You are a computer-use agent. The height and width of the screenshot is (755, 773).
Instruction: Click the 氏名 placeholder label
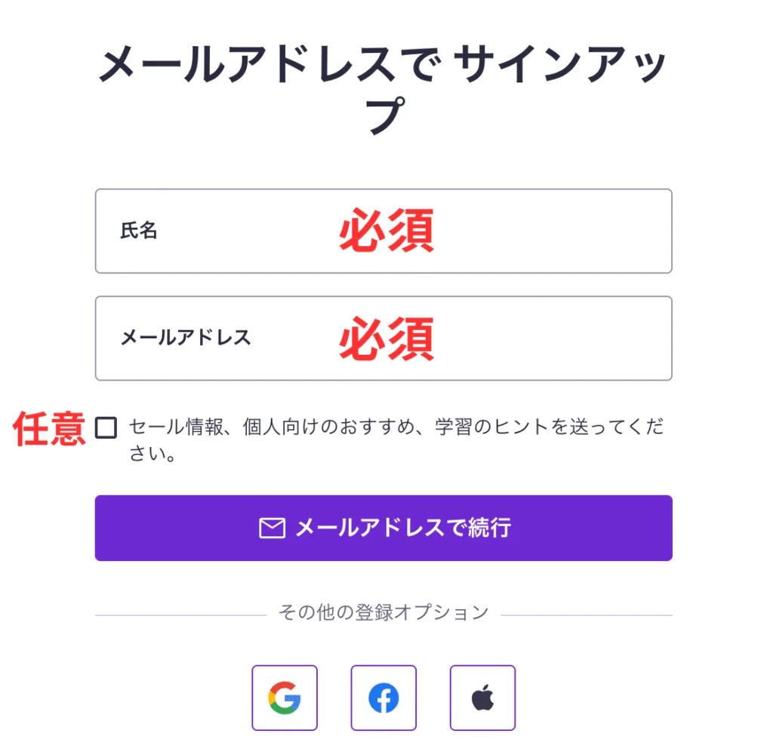click(x=139, y=231)
